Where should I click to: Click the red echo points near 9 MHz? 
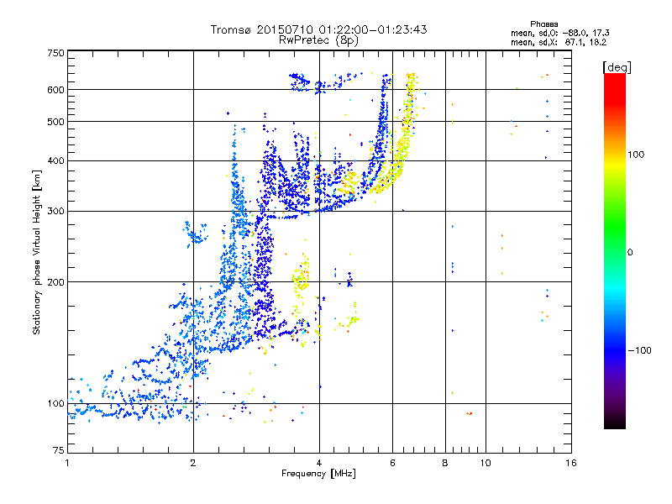pyautogui.click(x=470, y=413)
